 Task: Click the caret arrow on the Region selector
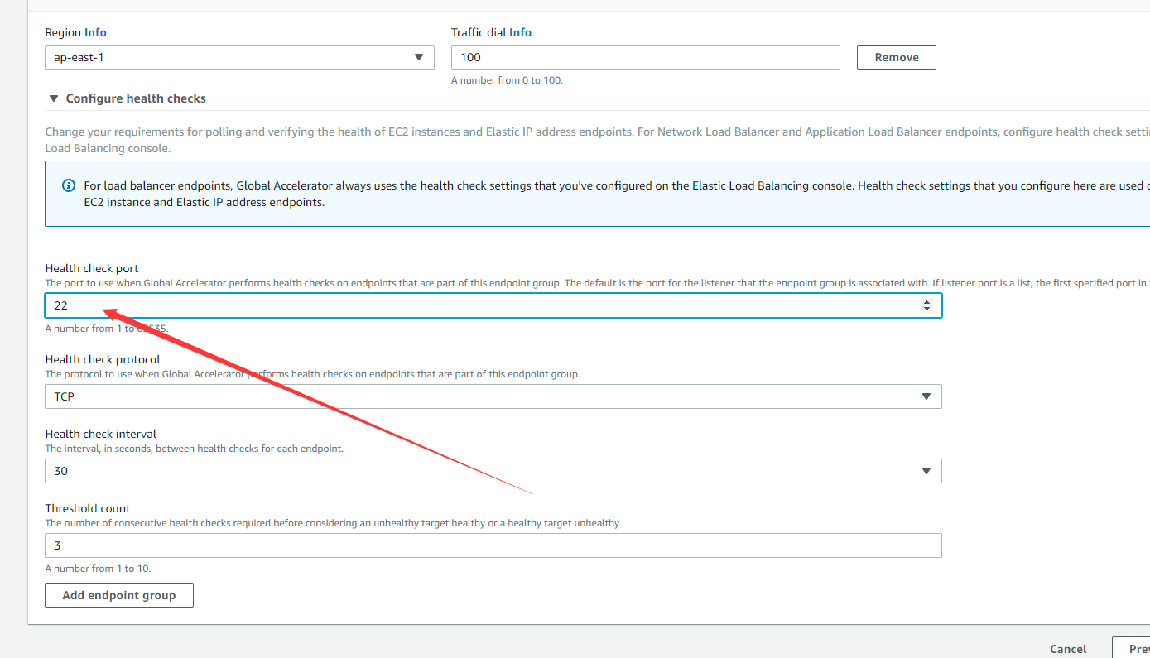click(418, 57)
